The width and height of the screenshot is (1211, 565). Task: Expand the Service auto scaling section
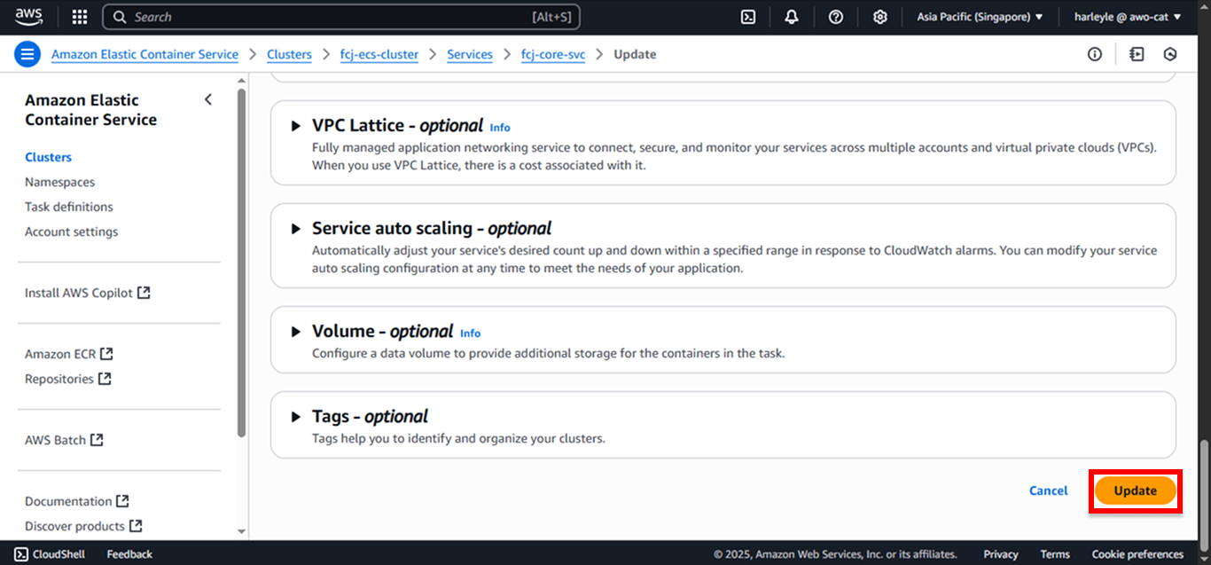296,229
